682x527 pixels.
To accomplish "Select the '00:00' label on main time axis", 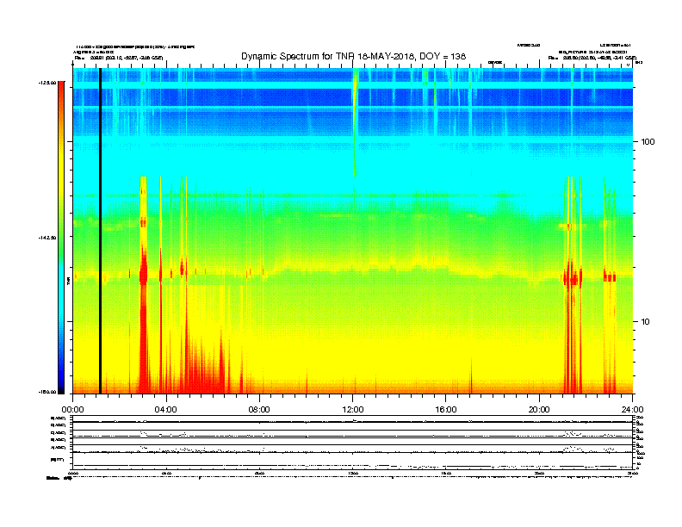I will coord(72,410).
